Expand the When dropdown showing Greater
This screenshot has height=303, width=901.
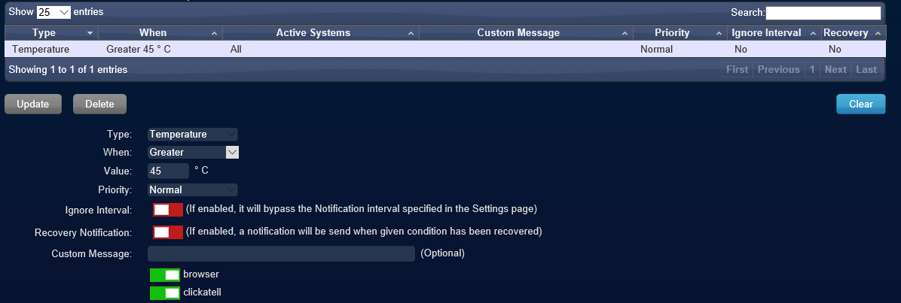pyautogui.click(x=193, y=153)
